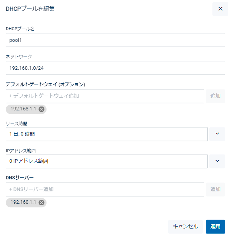
Task: Click 追加 beside the default gateway field
Action: 215,96
